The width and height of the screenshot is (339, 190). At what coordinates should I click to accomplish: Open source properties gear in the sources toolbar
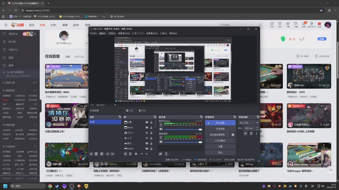pyautogui.click(x=136, y=154)
